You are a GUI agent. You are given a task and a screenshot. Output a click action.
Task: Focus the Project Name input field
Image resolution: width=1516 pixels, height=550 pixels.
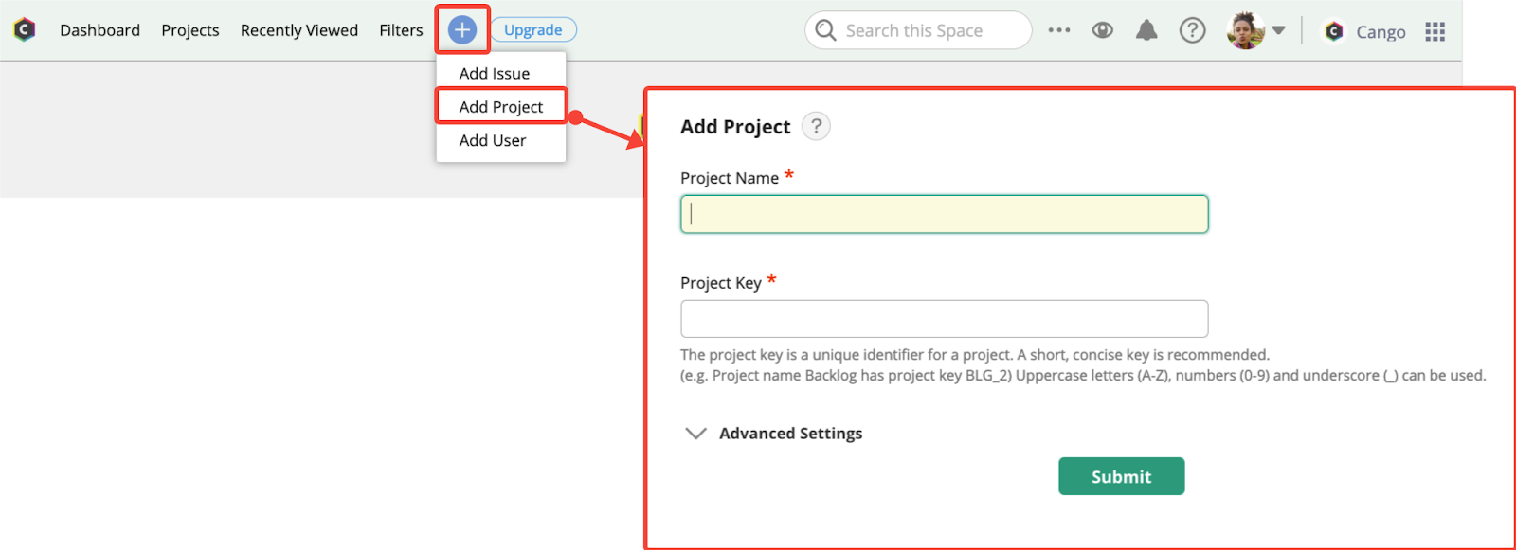[944, 214]
